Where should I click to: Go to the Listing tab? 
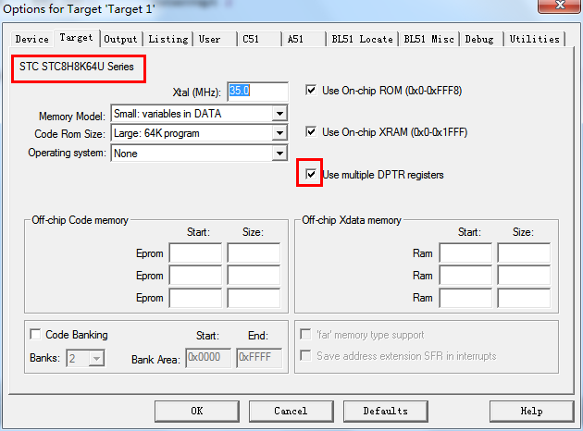point(168,39)
